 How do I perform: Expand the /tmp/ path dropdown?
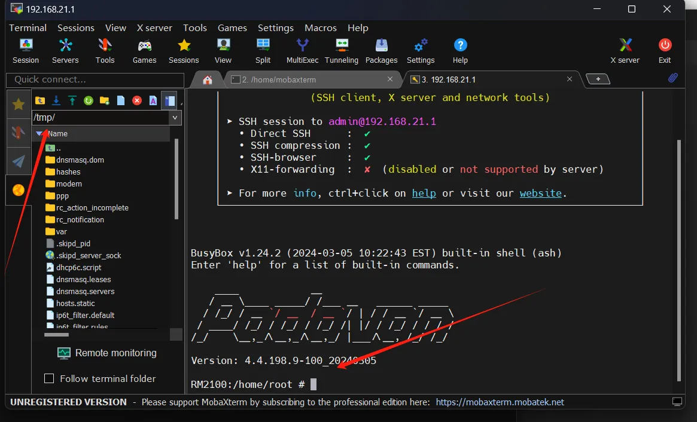point(175,117)
